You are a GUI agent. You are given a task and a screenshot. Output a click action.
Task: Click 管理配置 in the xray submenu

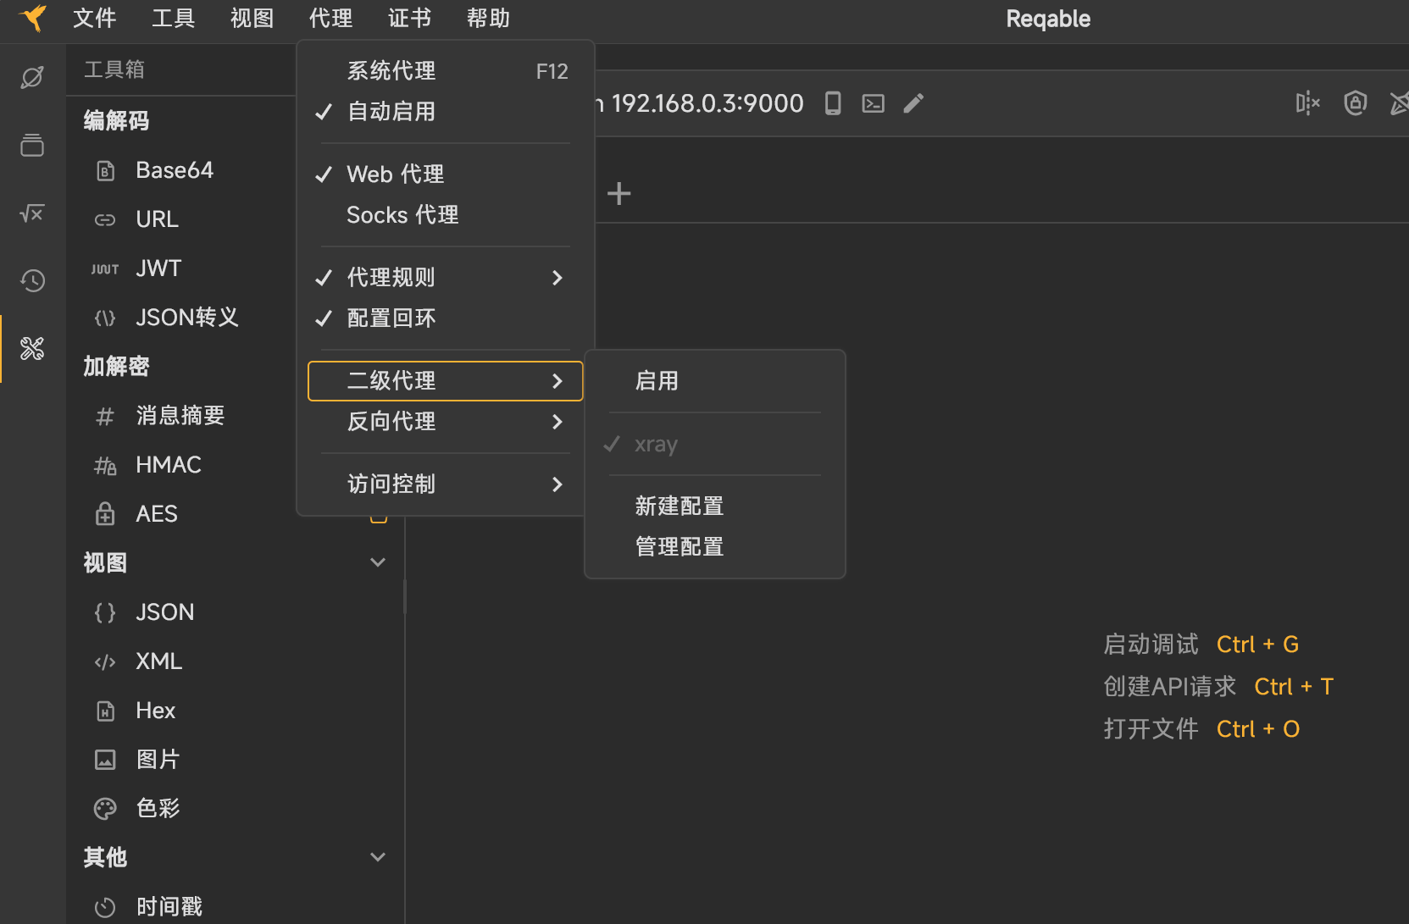click(679, 546)
